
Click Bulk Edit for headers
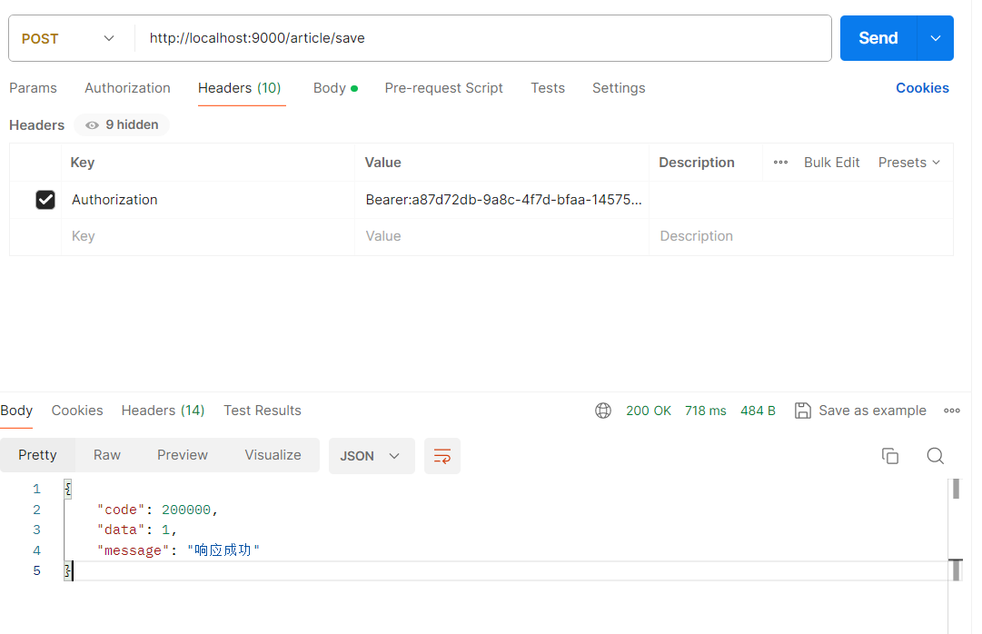(832, 163)
